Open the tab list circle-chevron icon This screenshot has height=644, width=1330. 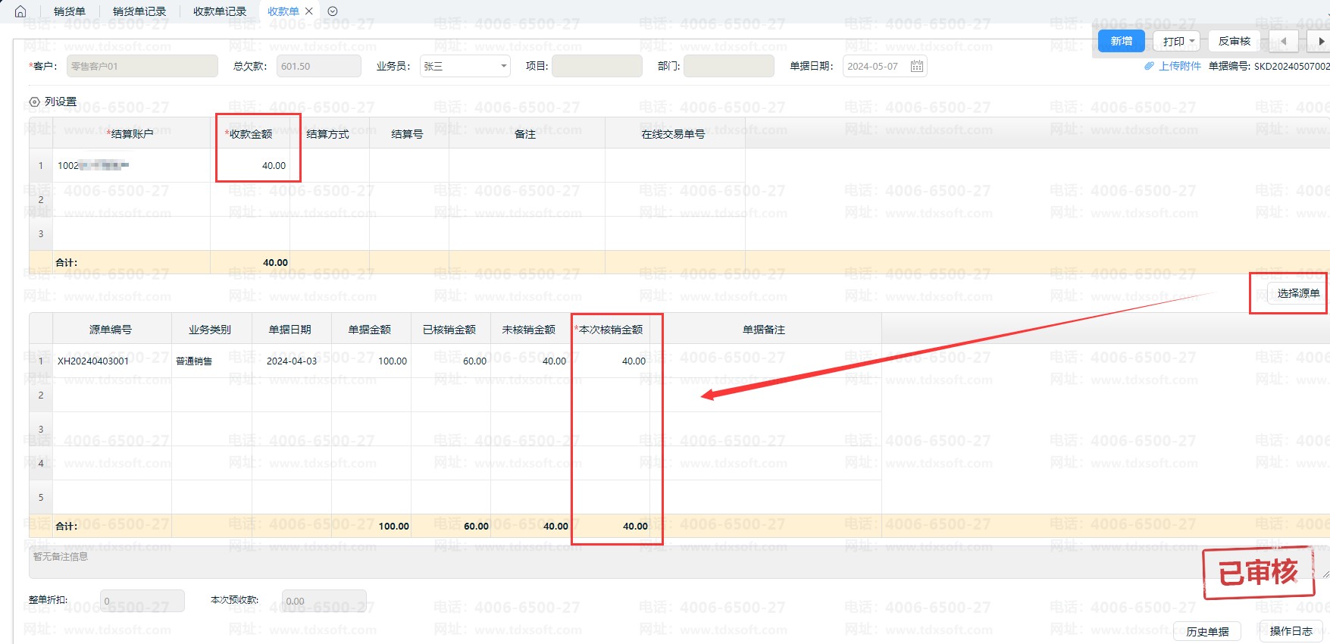point(333,11)
